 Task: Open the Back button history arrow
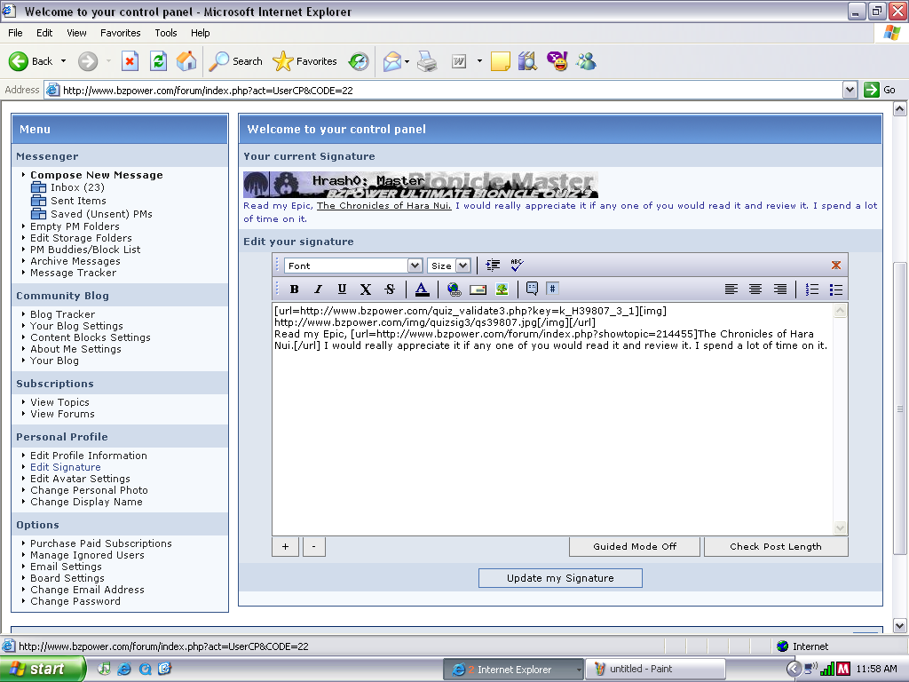[x=63, y=61]
